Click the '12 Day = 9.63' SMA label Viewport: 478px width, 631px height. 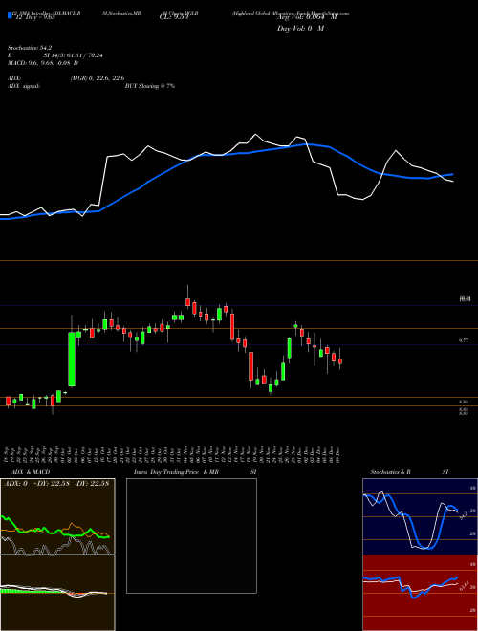[34, 17]
